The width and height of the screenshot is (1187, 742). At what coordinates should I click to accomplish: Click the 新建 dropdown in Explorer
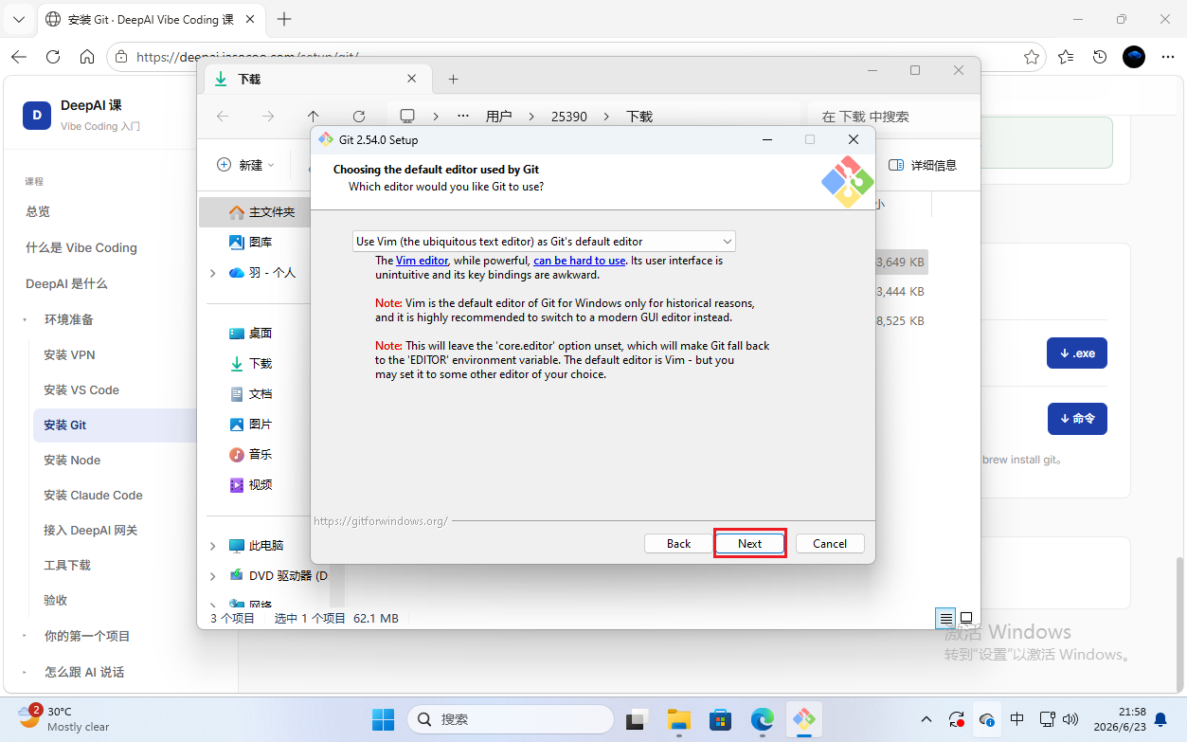tap(245, 165)
